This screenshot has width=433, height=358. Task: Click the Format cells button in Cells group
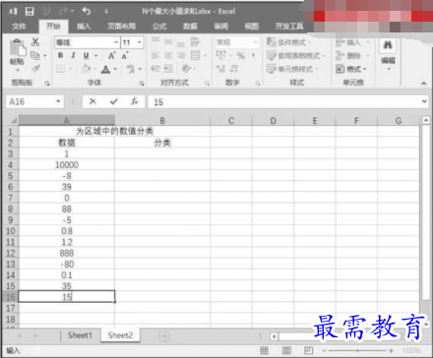tap(351, 69)
